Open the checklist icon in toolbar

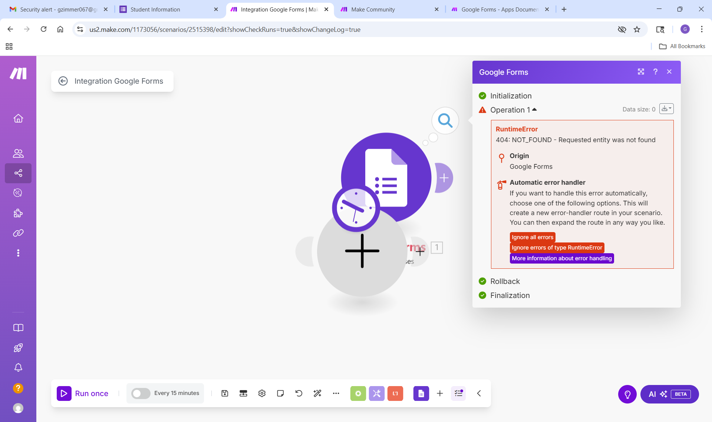[458, 393]
